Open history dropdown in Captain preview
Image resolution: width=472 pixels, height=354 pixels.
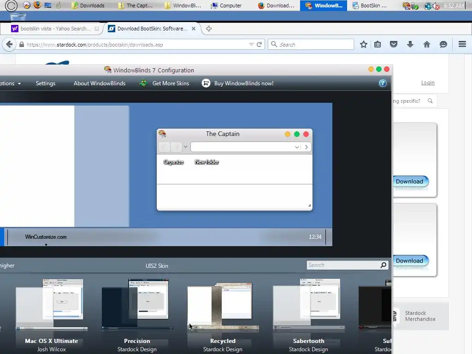click(185, 147)
